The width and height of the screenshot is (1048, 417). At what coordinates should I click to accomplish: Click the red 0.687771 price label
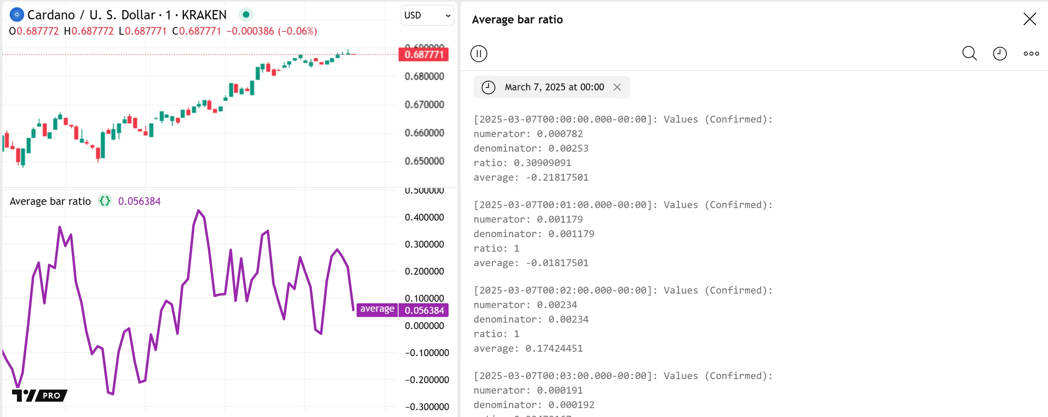click(423, 54)
